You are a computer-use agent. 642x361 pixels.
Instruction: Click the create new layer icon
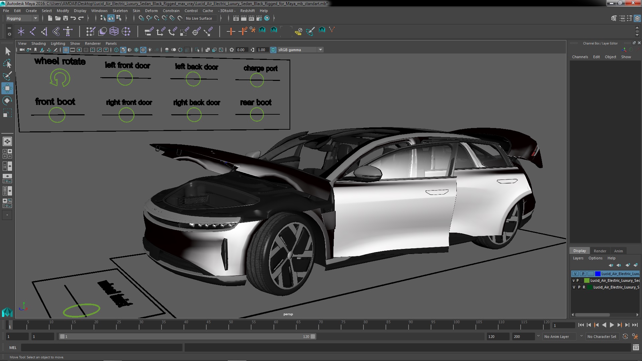pos(628,265)
